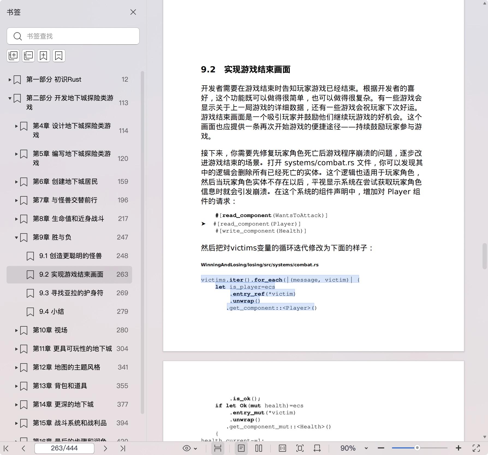
Task: Collapse 第9章 胜与负
Action: [16, 238]
